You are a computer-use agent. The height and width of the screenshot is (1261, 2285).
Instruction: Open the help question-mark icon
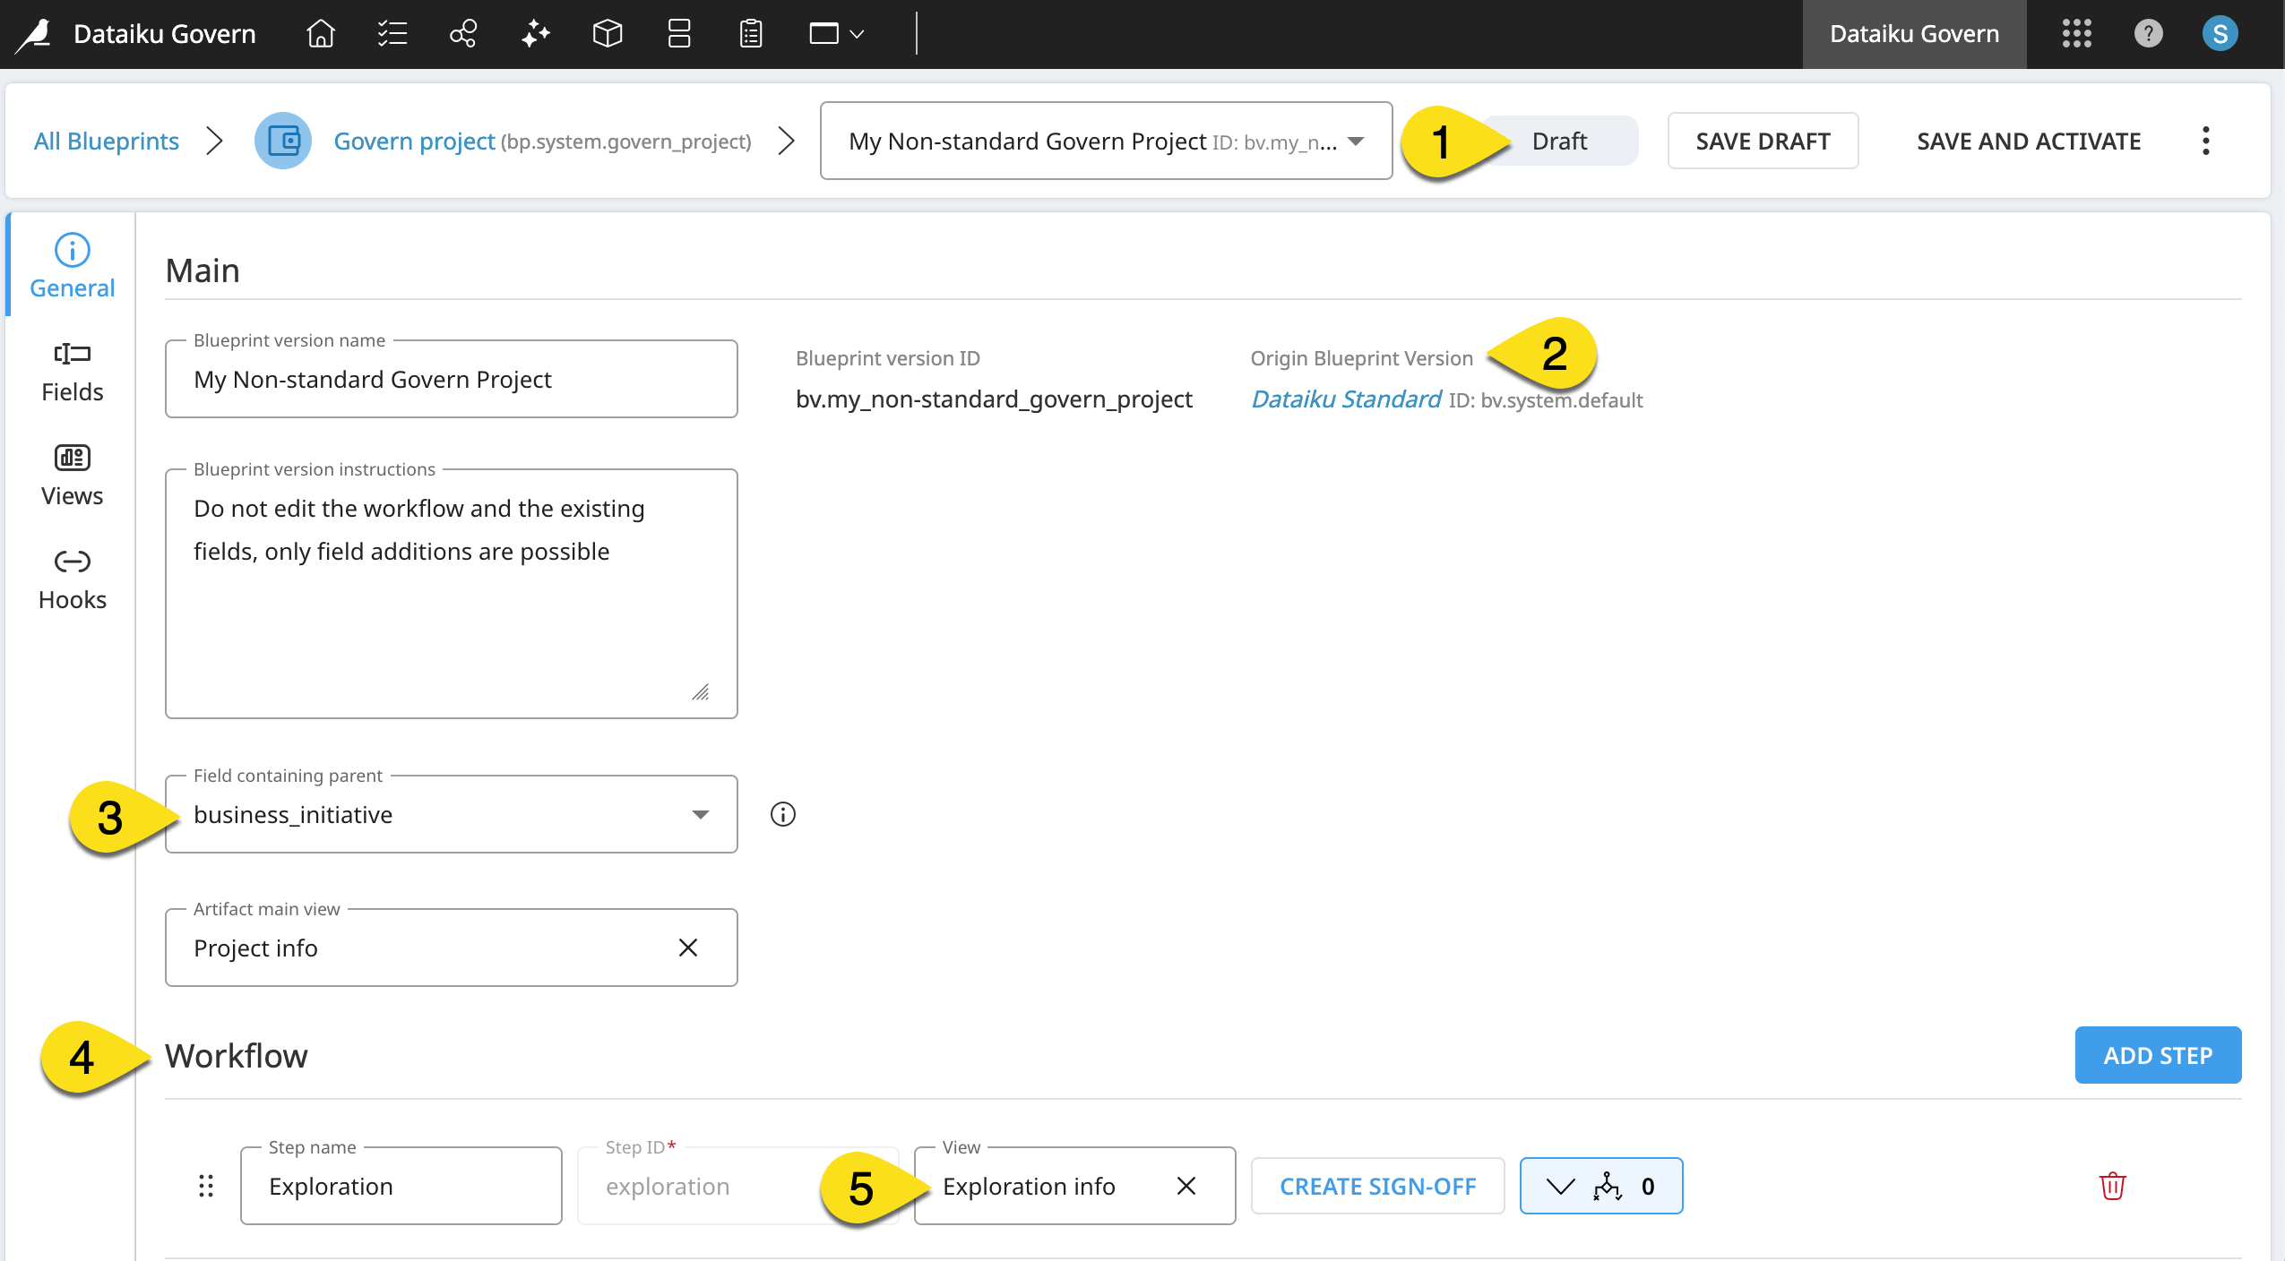coord(2148,34)
